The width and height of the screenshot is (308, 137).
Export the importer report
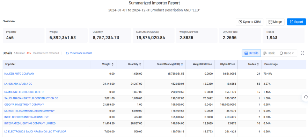(x=296, y=22)
